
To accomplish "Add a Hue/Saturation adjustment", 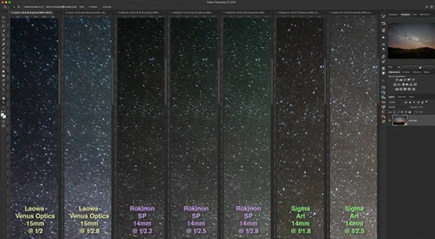I will coord(394,84).
